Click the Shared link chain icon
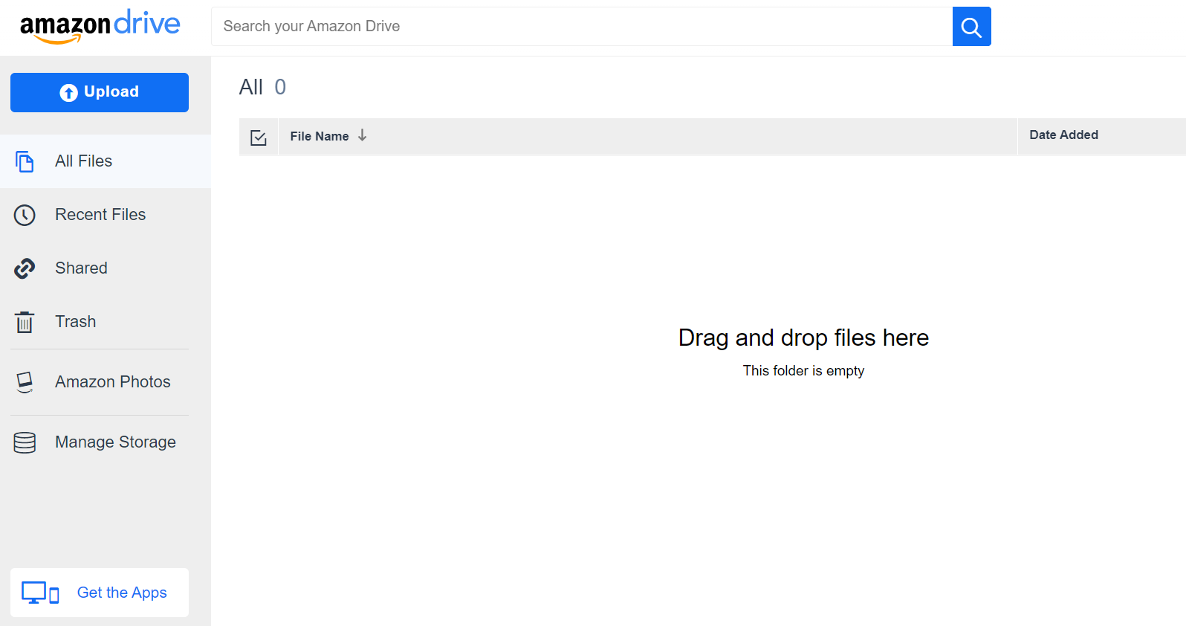1186x626 pixels. 25,268
